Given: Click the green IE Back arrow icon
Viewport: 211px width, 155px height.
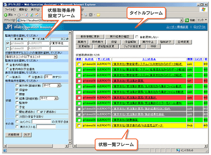Looking at the screenshot, I should tap(6, 15).
